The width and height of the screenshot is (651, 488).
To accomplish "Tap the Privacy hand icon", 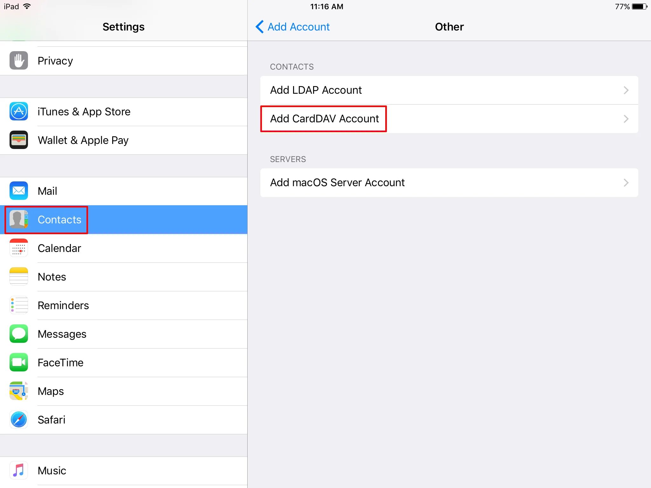I will (19, 61).
